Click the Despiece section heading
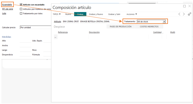 [x=59, y=27]
